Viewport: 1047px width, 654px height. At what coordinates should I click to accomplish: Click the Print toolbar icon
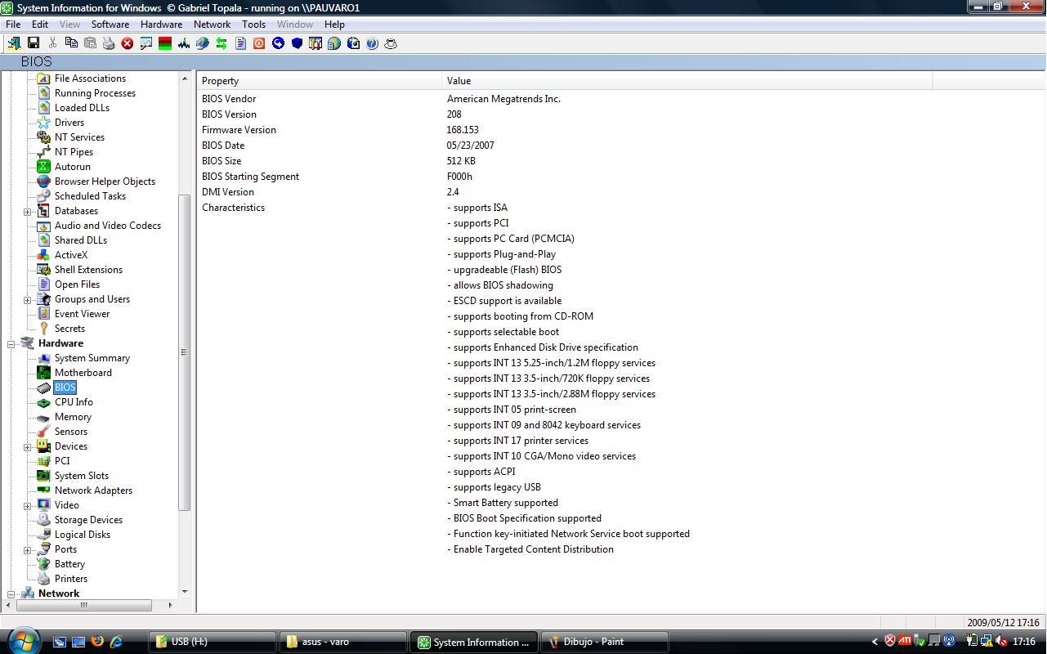(x=109, y=43)
